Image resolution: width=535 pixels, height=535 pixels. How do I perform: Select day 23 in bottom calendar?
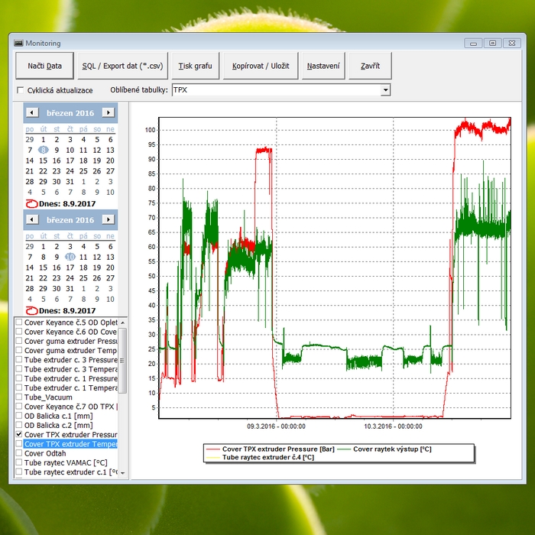pos(57,278)
